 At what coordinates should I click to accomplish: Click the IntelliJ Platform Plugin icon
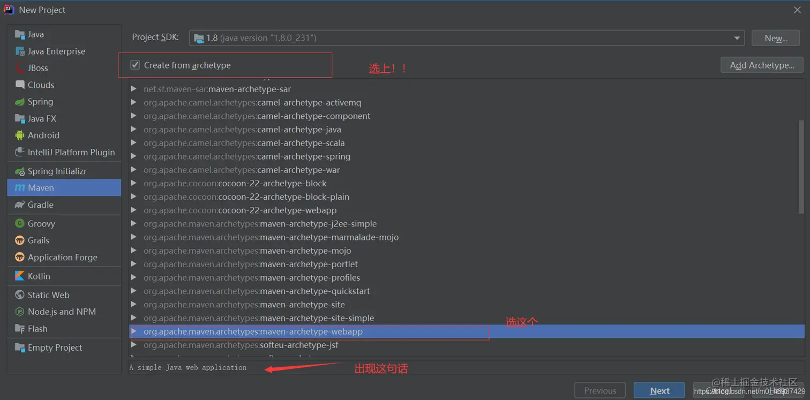point(20,152)
